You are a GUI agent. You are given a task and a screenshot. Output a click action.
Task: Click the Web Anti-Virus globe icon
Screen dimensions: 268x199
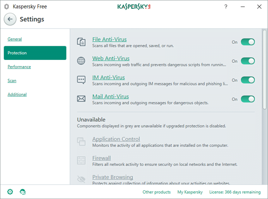pos(81,61)
